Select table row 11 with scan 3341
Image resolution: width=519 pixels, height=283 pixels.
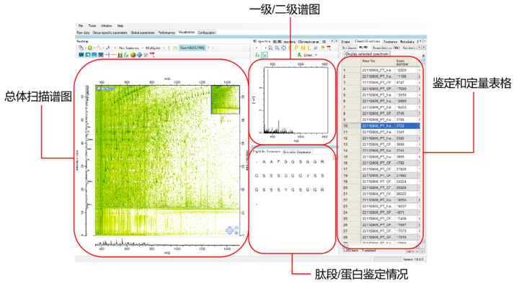click(x=381, y=132)
